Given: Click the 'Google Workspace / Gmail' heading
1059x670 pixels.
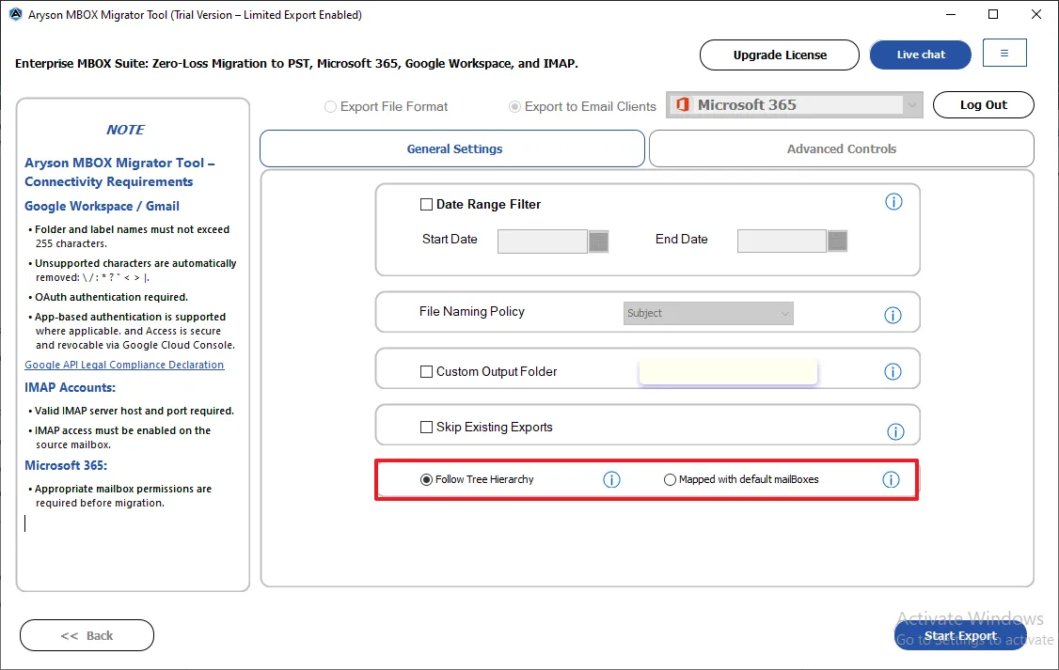Looking at the screenshot, I should coord(102,207).
